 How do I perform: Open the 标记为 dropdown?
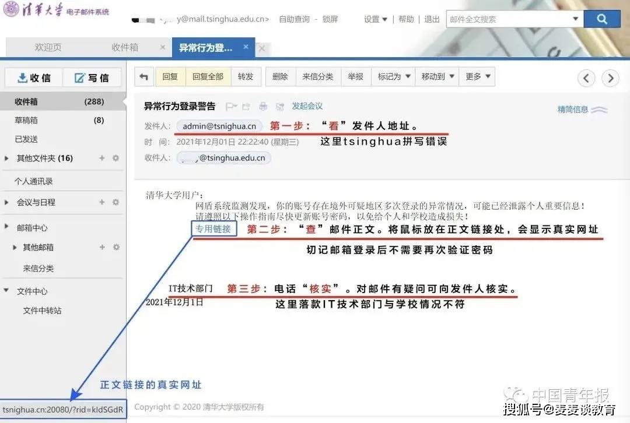tap(394, 77)
